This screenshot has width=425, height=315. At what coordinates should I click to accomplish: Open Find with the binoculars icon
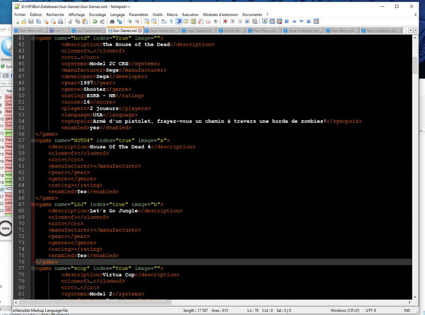tap(112, 21)
